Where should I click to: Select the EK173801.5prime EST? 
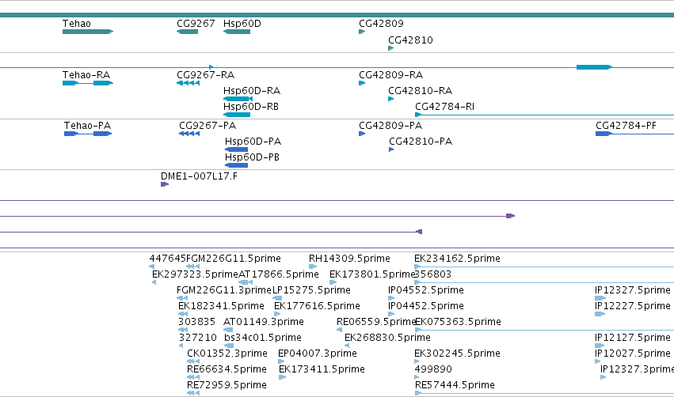pyautogui.click(x=333, y=282)
